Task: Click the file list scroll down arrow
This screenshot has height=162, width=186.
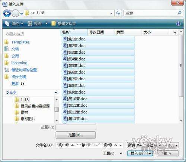Action: [181, 121]
